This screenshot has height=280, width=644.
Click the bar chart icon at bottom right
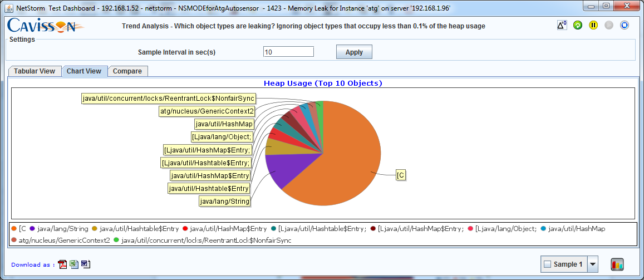[617, 264]
